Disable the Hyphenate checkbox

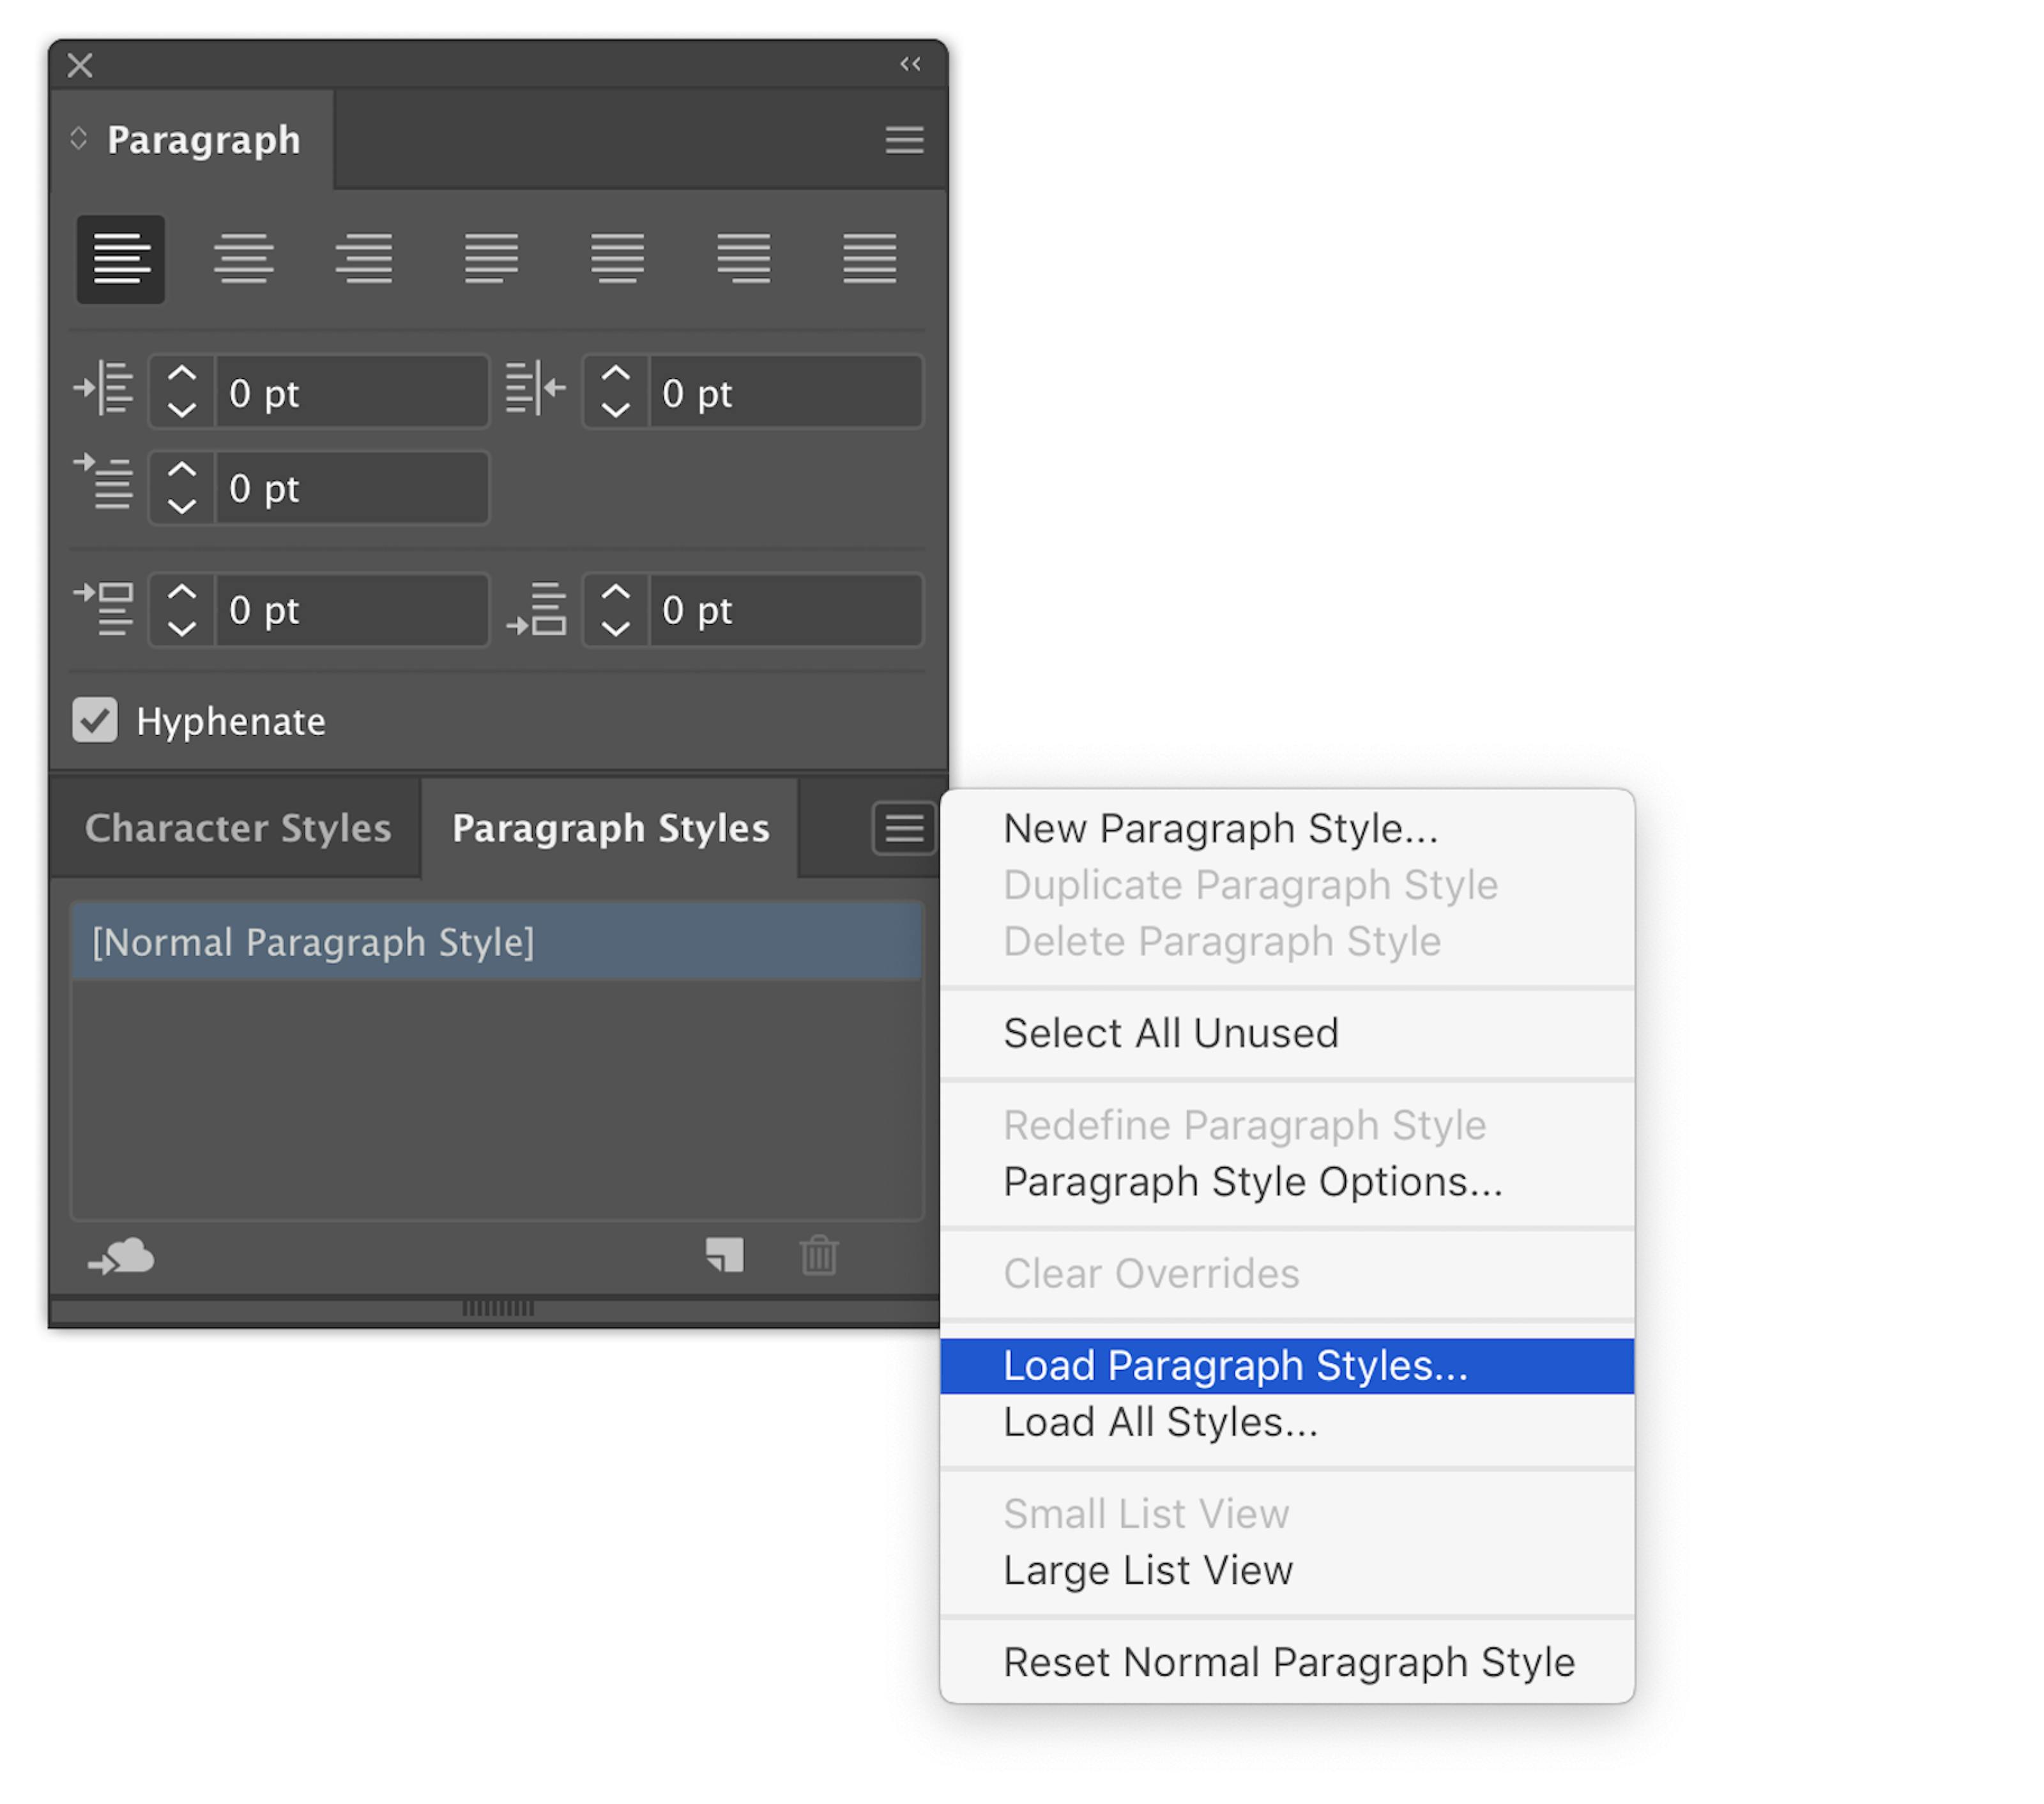pyautogui.click(x=95, y=720)
